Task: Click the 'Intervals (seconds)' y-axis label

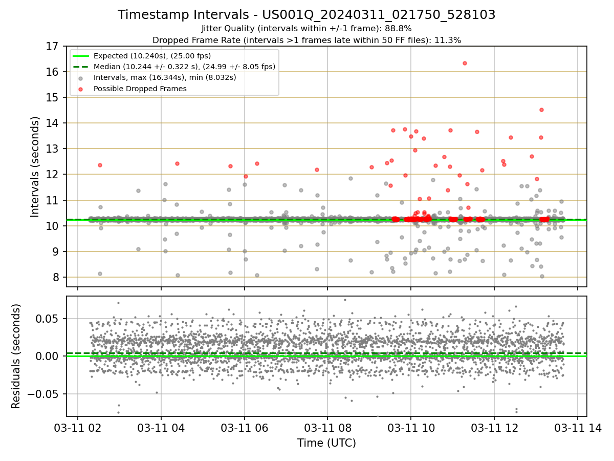Action: (35, 166)
